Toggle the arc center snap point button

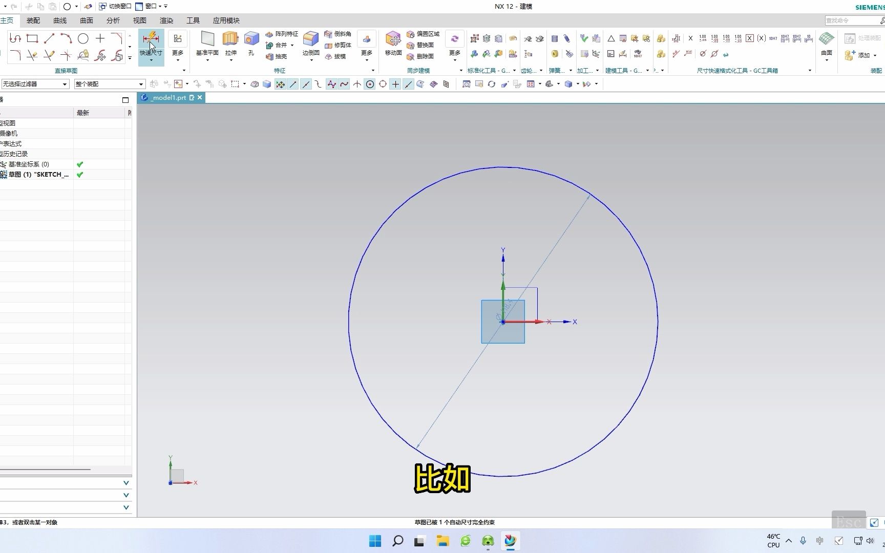[370, 84]
